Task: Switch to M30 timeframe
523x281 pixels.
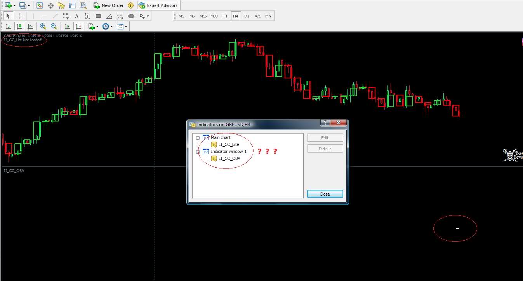Action: [214, 16]
